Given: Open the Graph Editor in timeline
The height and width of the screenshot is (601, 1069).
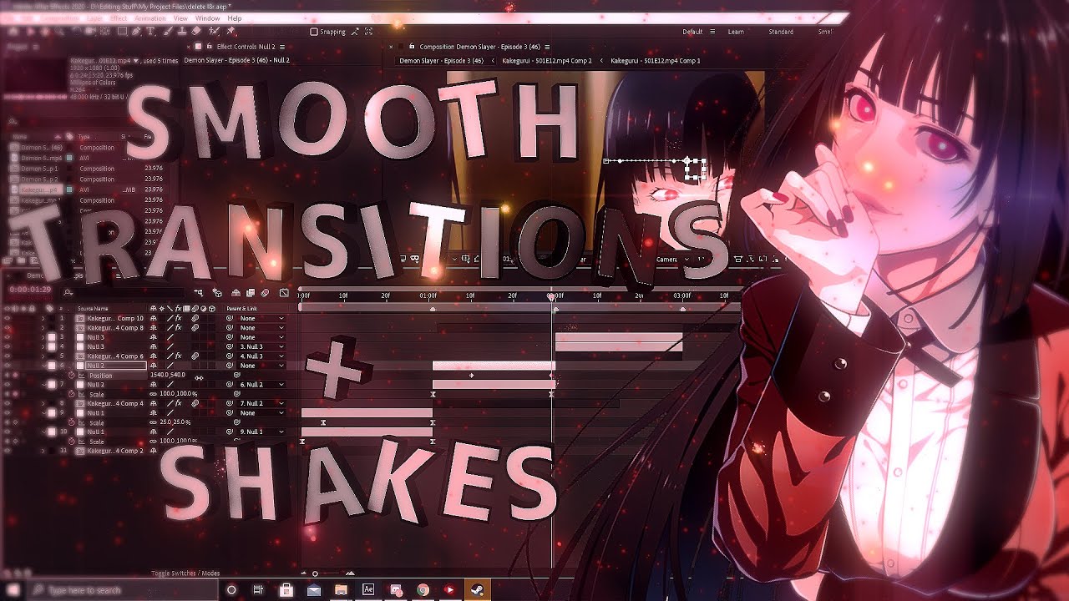Looking at the screenshot, I should click(284, 293).
